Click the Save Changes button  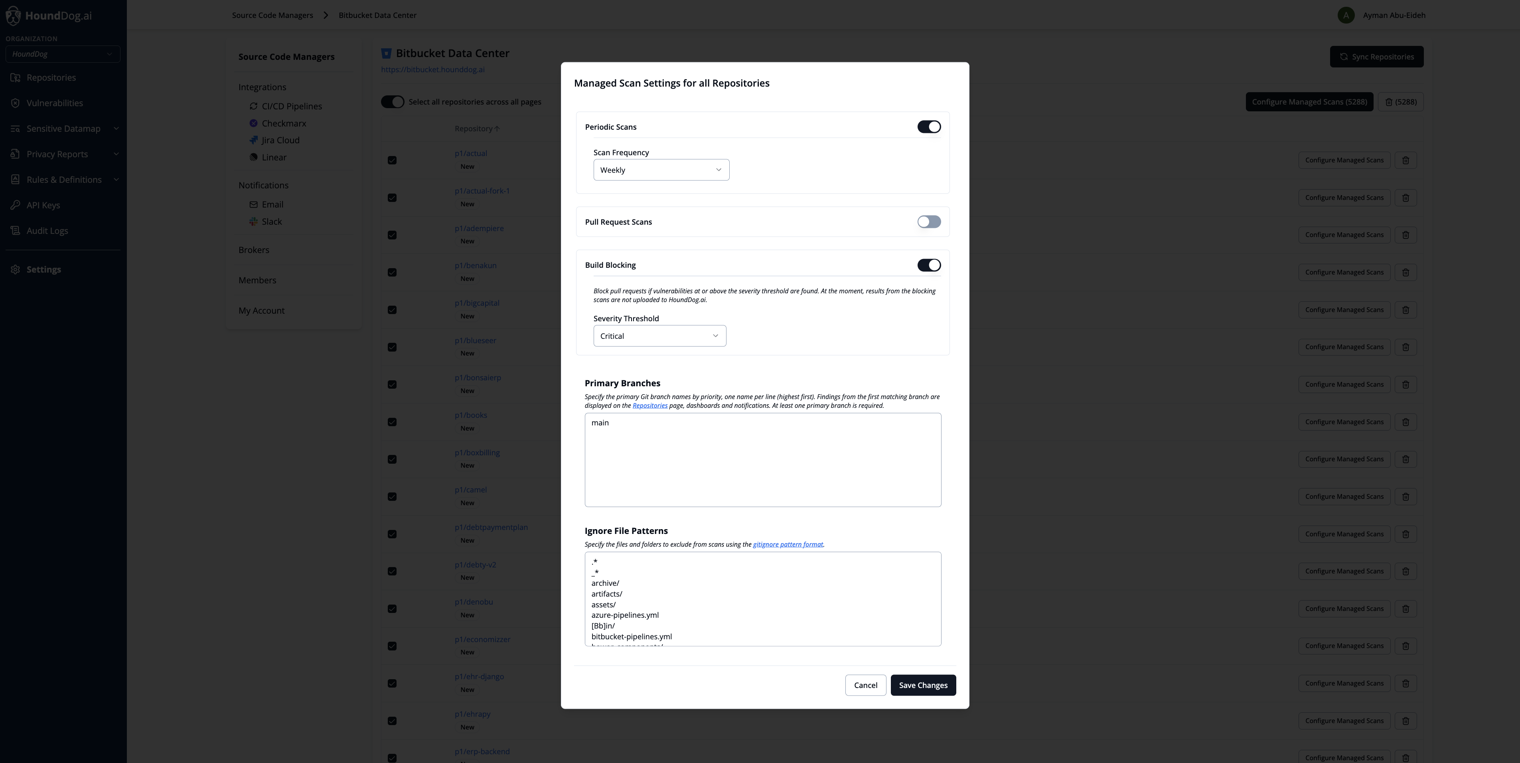click(x=923, y=685)
